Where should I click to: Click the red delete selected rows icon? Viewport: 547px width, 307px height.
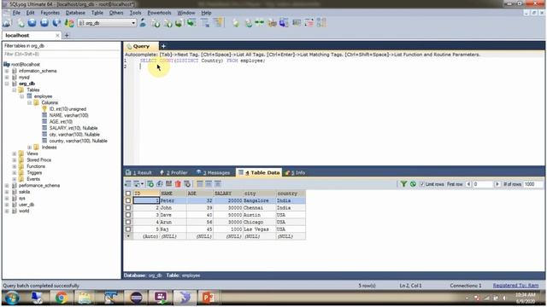pyautogui.click(x=178, y=184)
